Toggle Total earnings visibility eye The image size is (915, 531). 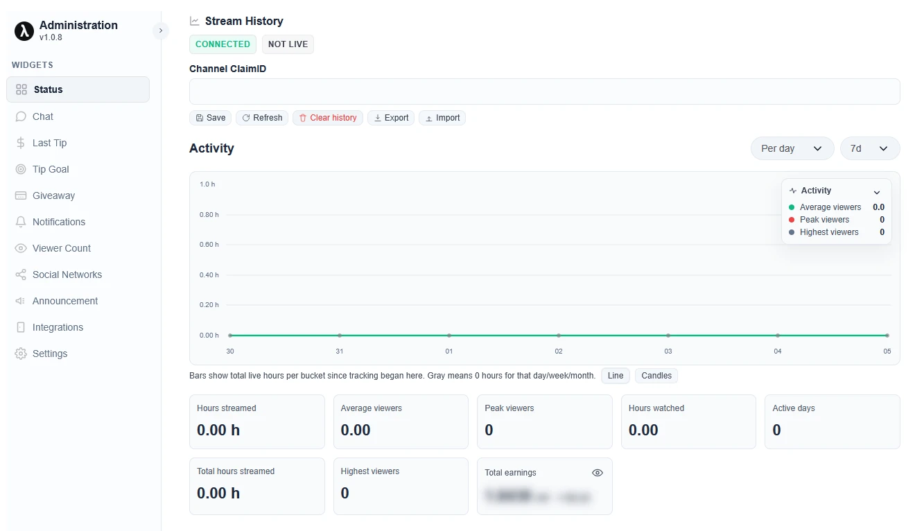coord(598,473)
